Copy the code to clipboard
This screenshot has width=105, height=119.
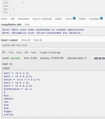pos(42,19)
